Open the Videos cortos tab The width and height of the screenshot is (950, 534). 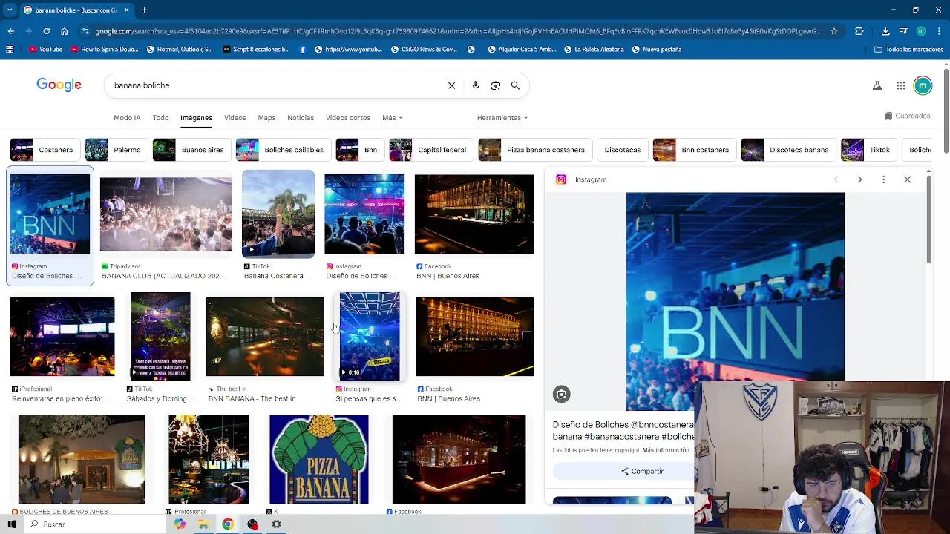click(x=348, y=118)
